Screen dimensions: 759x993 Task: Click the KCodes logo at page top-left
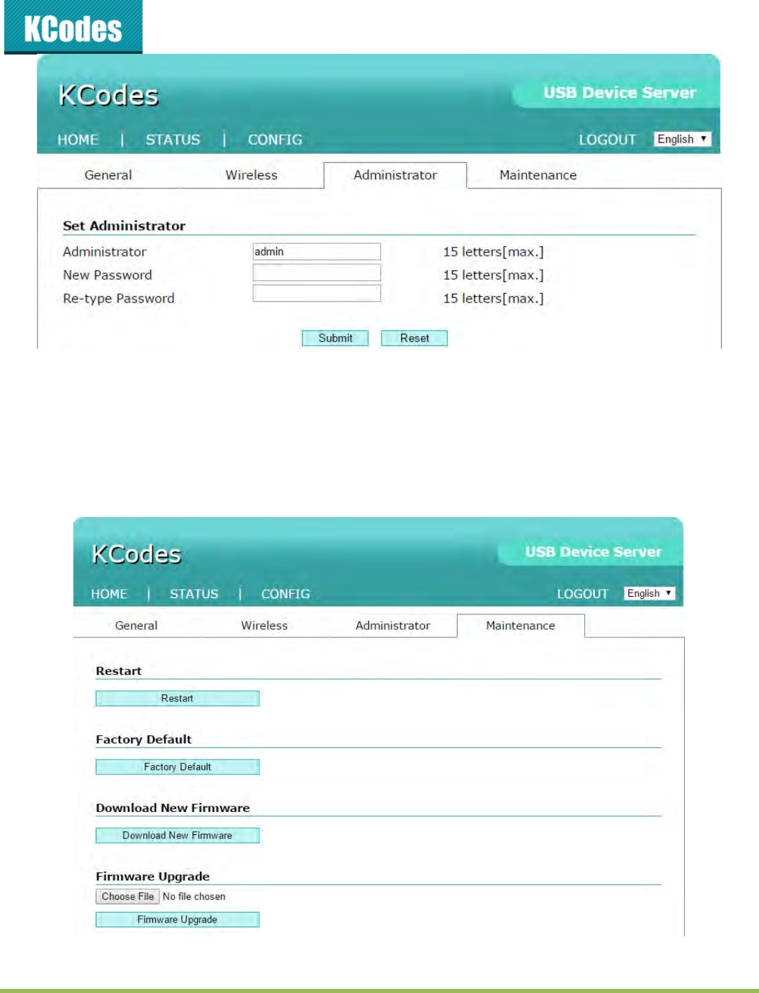(x=73, y=27)
